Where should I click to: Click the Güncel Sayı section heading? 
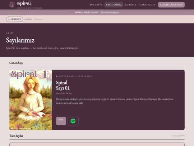coord(16,63)
